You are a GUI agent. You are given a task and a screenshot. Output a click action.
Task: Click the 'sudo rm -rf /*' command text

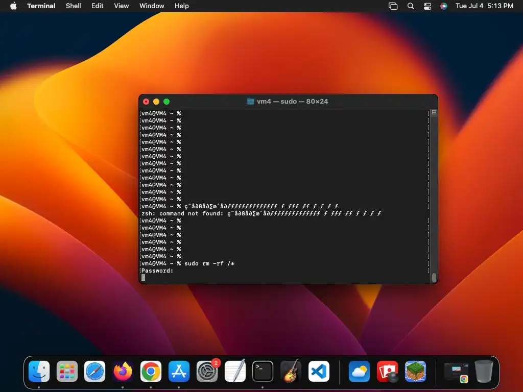[x=209, y=264]
